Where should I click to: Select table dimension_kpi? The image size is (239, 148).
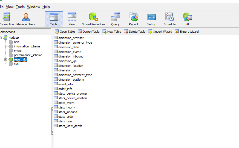point(67,61)
